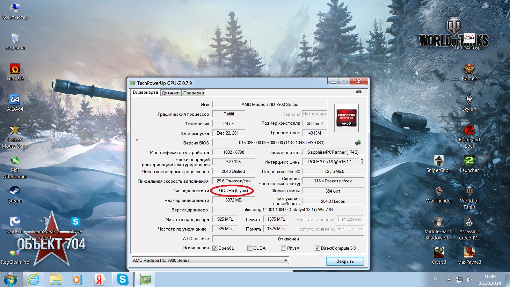Open Internet Explorer from taskbar
The height and width of the screenshot is (287, 510).
[x=33, y=280]
